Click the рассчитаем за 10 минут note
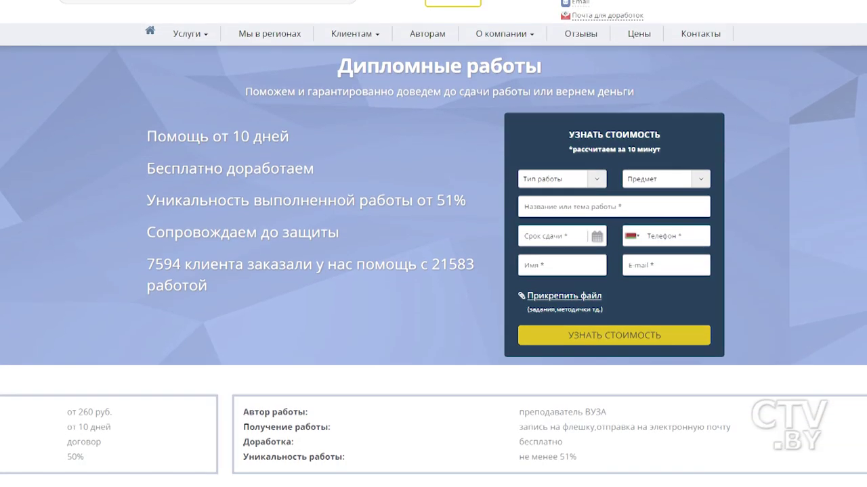Image resolution: width=867 pixels, height=487 pixels. (x=614, y=149)
